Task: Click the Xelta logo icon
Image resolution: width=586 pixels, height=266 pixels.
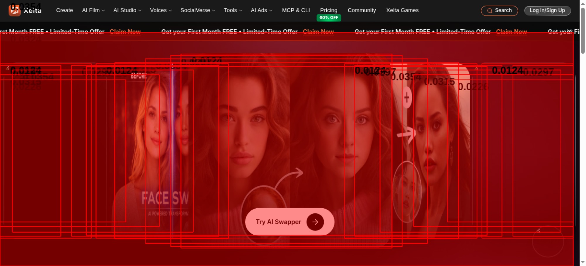Action: pyautogui.click(x=14, y=11)
